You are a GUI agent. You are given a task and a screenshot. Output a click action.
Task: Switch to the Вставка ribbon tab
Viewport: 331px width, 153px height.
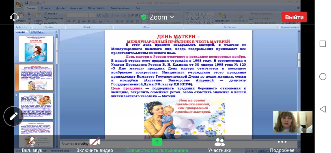pyautogui.click(x=46, y=8)
